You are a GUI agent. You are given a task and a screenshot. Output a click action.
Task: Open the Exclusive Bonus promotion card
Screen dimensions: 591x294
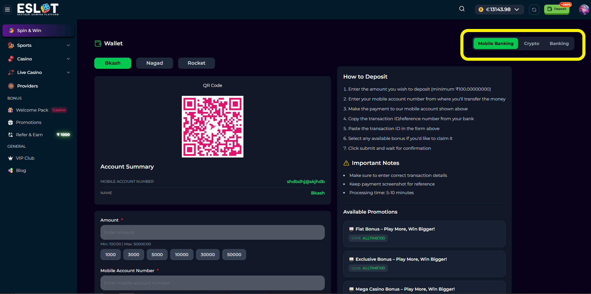pos(424,264)
